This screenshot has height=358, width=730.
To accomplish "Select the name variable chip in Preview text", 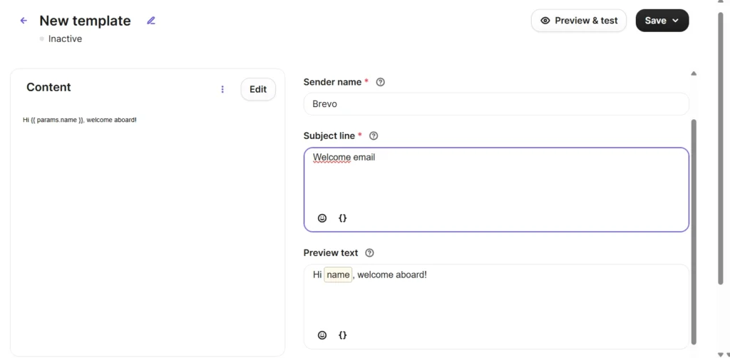I will (338, 275).
